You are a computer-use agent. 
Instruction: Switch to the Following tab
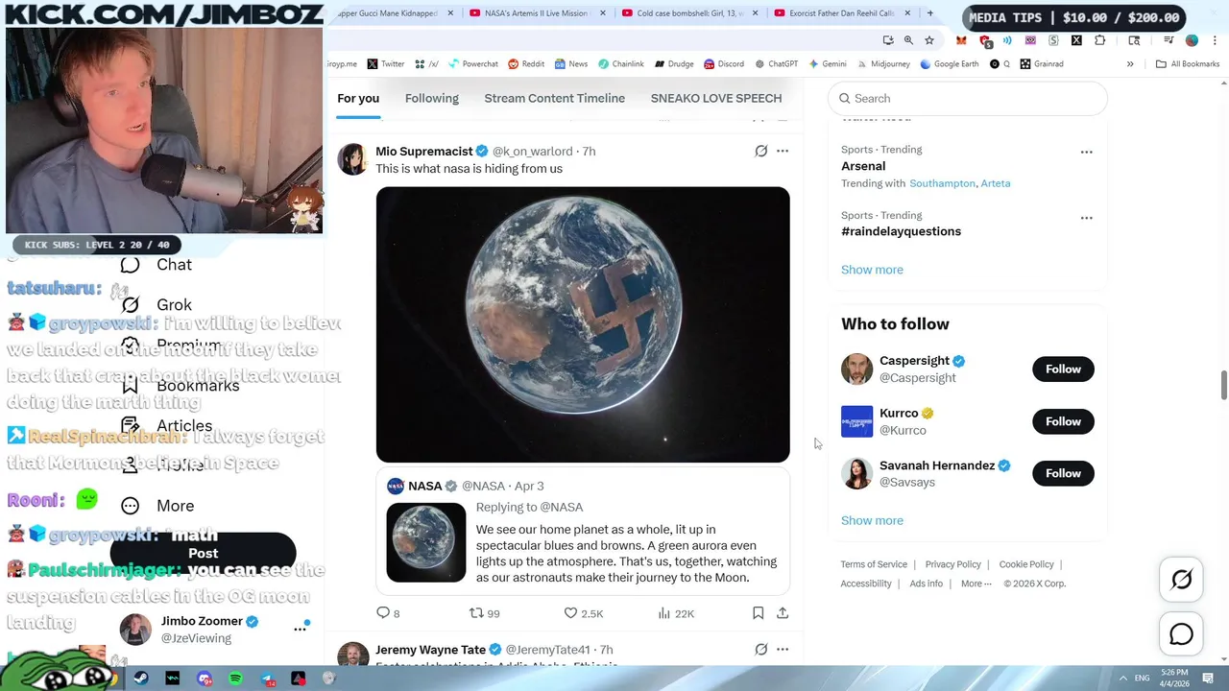pyautogui.click(x=432, y=98)
